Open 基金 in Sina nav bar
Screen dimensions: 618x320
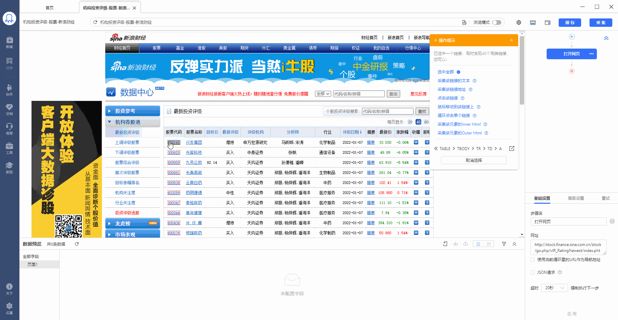tap(180, 48)
